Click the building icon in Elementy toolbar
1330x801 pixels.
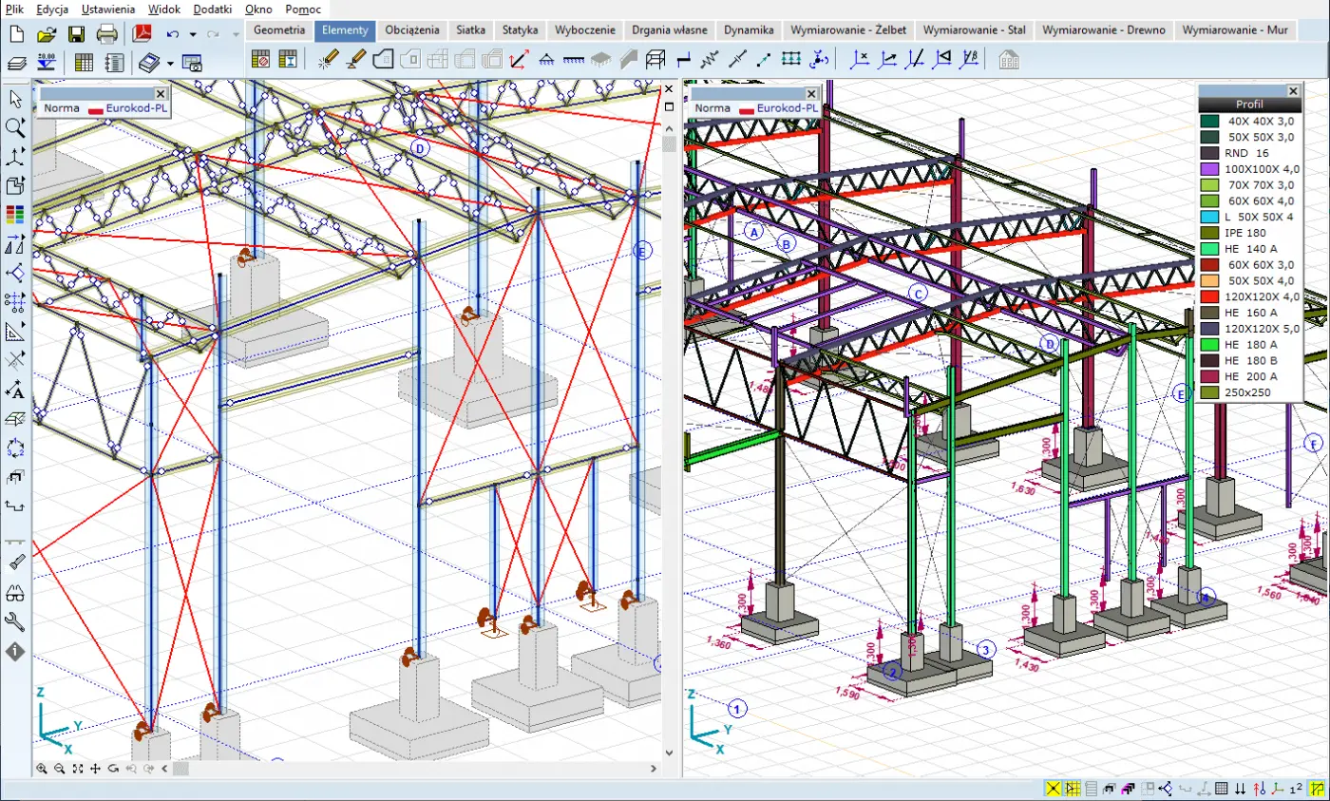click(x=1008, y=61)
